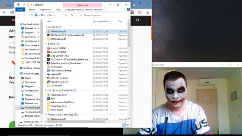Viewport: 242px width, 136px height.
Task: Open the browser downloads arrow icon
Action: tap(147, 12)
